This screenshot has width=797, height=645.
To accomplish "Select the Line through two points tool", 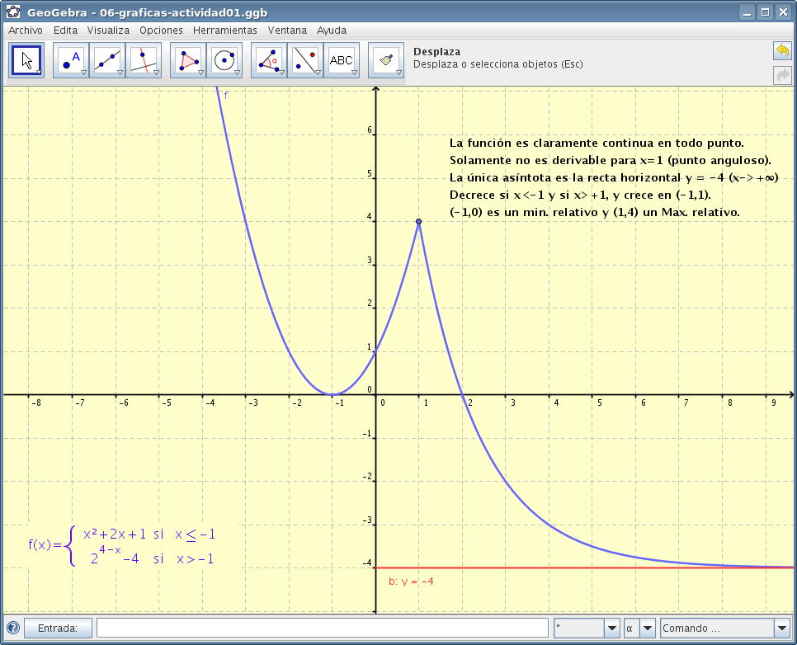I will [x=107, y=60].
